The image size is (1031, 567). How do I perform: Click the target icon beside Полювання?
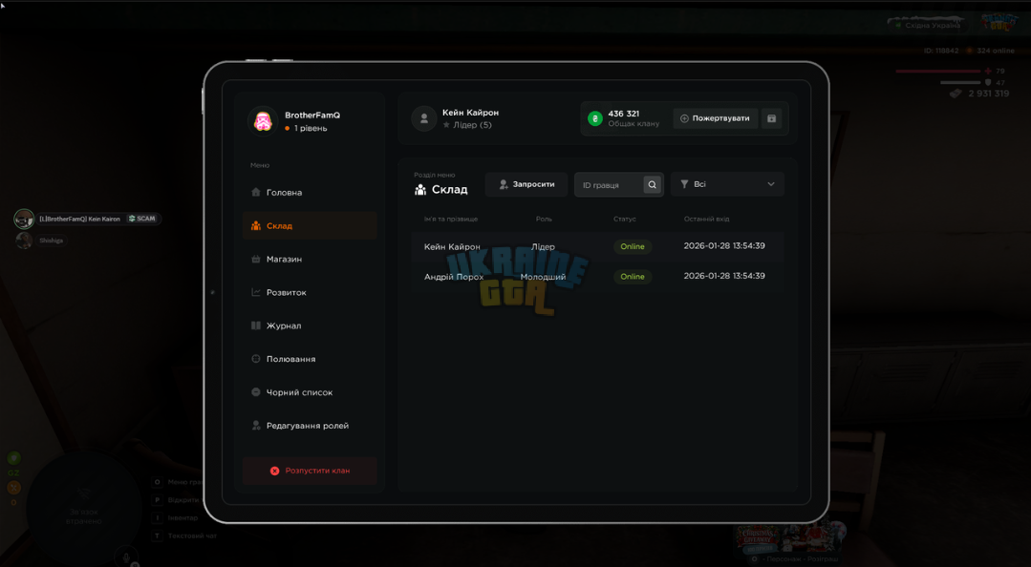[256, 359]
